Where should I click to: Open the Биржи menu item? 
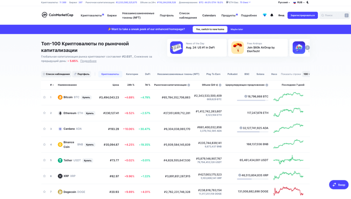tap(112, 15)
